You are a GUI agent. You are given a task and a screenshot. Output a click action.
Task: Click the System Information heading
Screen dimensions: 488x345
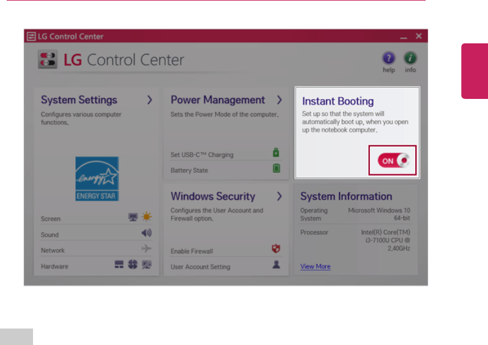(346, 197)
